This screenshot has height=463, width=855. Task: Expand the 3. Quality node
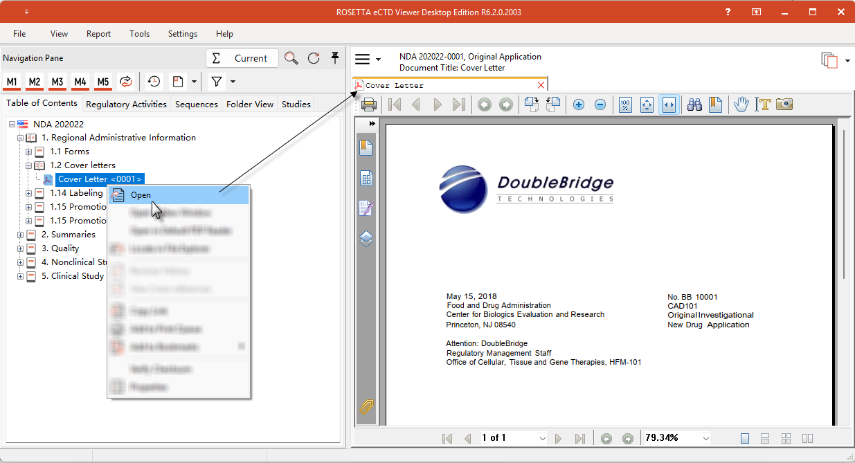(x=20, y=248)
